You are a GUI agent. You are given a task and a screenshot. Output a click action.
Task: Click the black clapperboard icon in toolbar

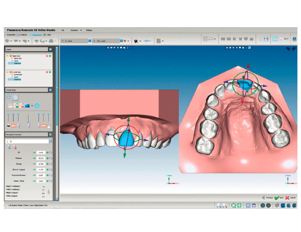pos(136,41)
